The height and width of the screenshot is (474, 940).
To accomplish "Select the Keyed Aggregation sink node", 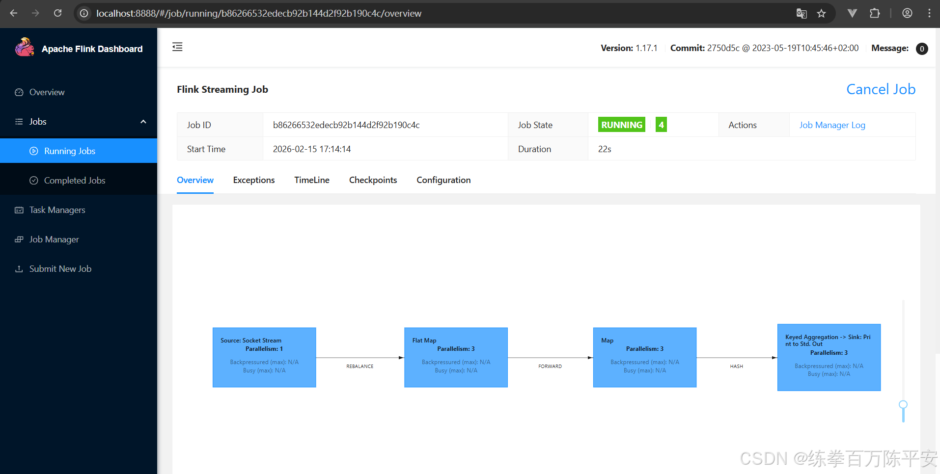I will [x=829, y=357].
